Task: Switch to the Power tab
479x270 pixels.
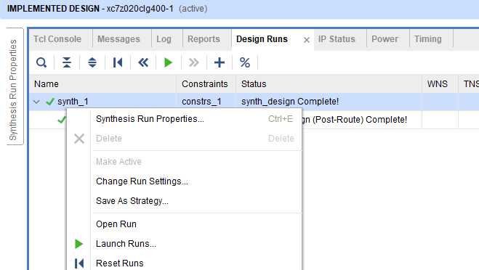Action: [x=385, y=39]
